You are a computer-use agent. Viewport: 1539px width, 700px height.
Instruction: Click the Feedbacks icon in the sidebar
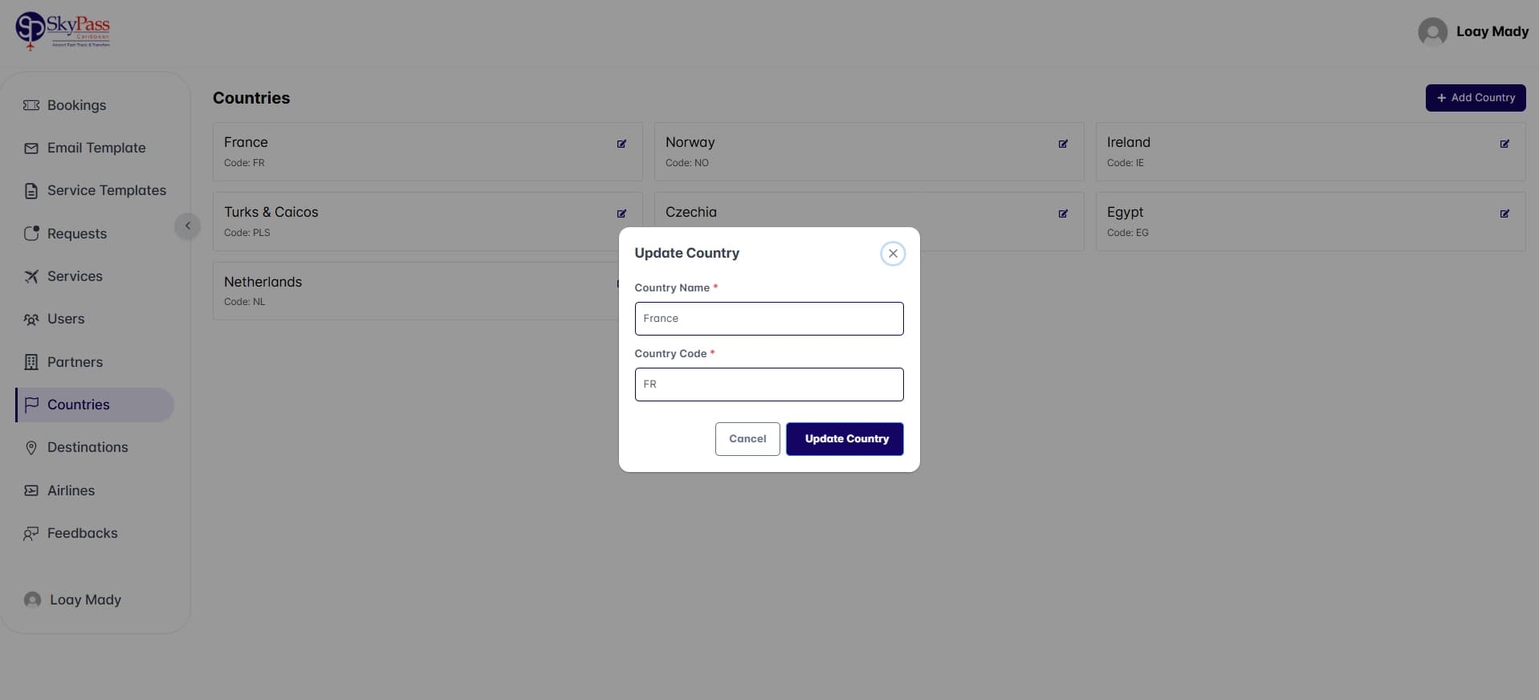(x=31, y=533)
